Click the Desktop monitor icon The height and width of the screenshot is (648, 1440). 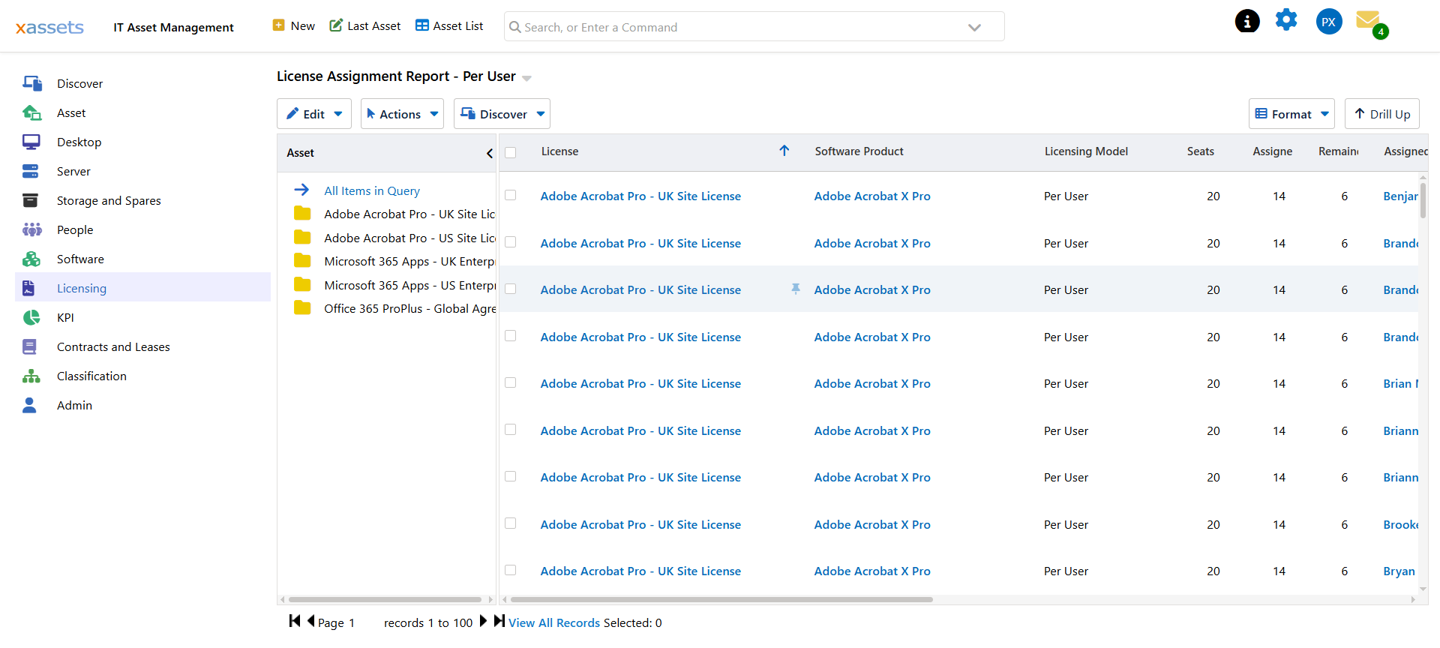[31, 142]
